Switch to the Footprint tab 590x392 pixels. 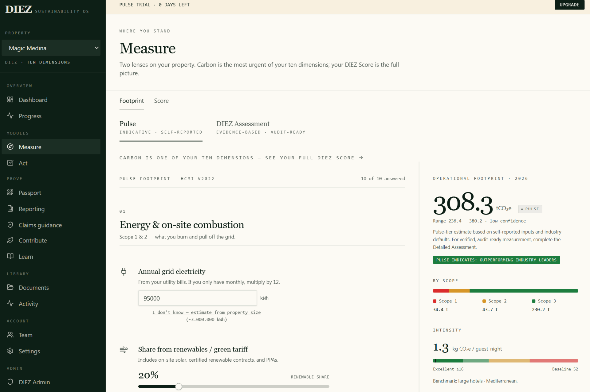coord(132,101)
